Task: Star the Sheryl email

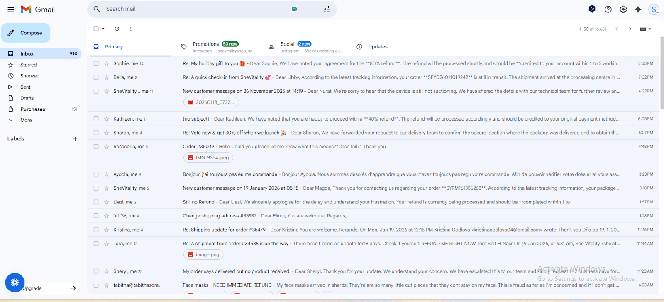Action: tap(106, 271)
